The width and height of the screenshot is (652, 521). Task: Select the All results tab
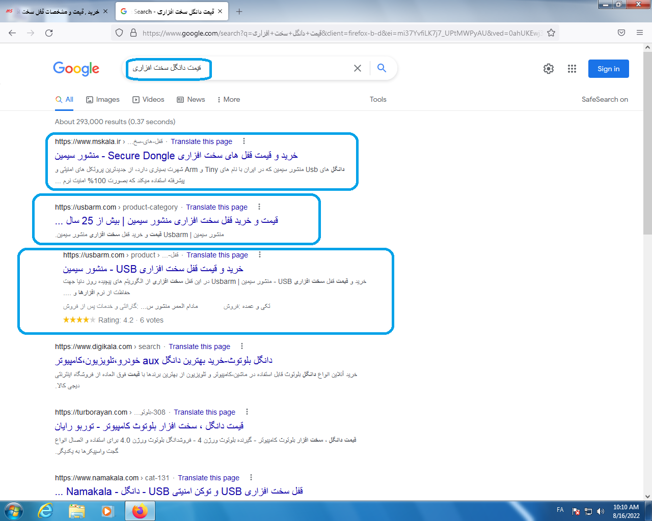(x=65, y=100)
